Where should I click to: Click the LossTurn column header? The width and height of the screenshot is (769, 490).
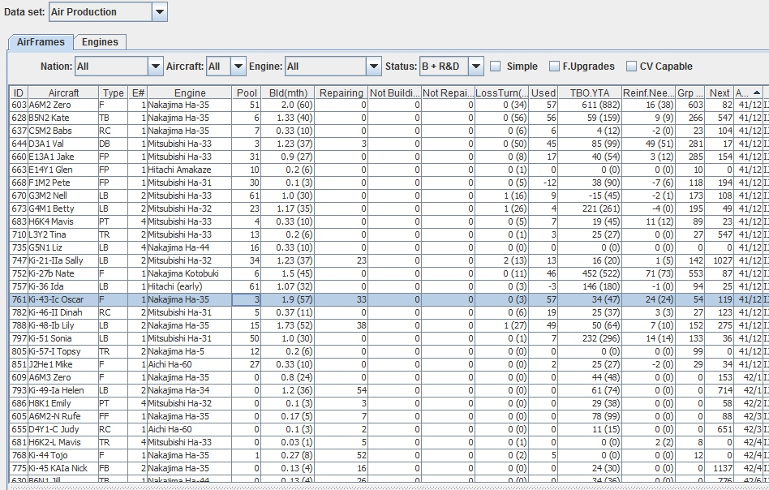tap(501, 92)
